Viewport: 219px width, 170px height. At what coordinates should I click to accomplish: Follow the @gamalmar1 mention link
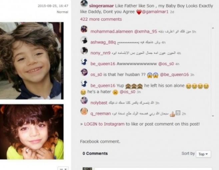[155, 12]
